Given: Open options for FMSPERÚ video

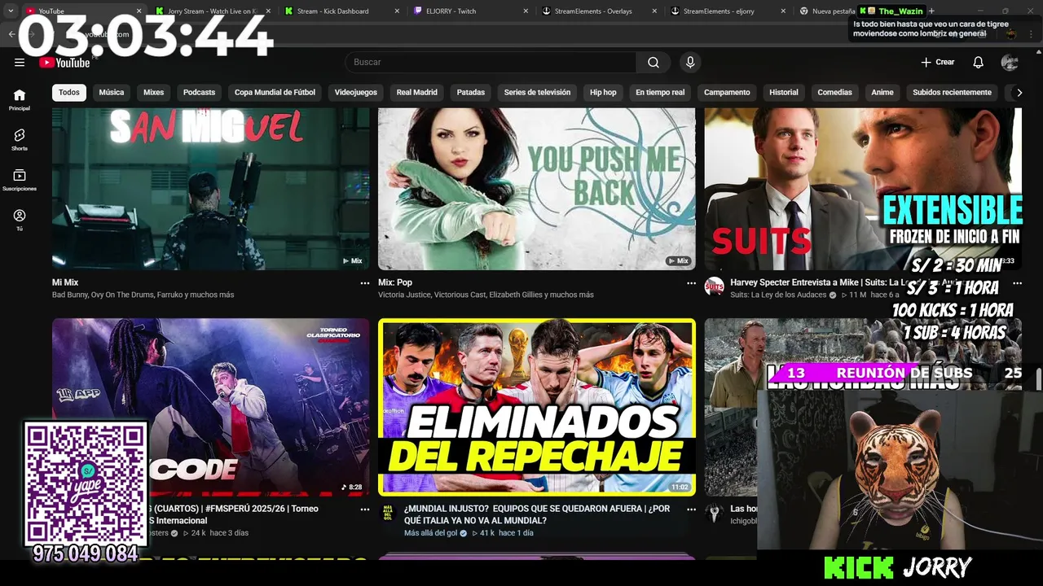Looking at the screenshot, I should pyautogui.click(x=364, y=509).
